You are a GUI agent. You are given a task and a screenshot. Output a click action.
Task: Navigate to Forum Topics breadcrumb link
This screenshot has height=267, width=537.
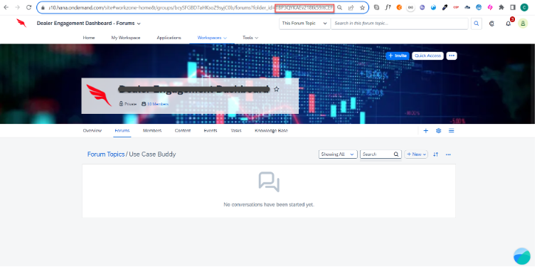(x=106, y=155)
